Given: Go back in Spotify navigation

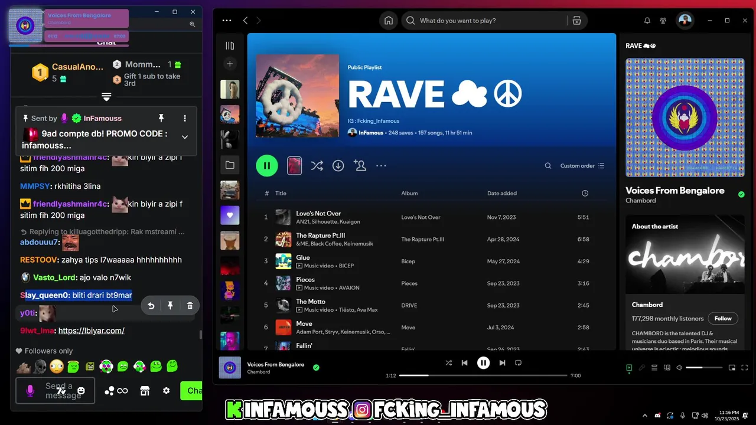Looking at the screenshot, I should click(246, 21).
